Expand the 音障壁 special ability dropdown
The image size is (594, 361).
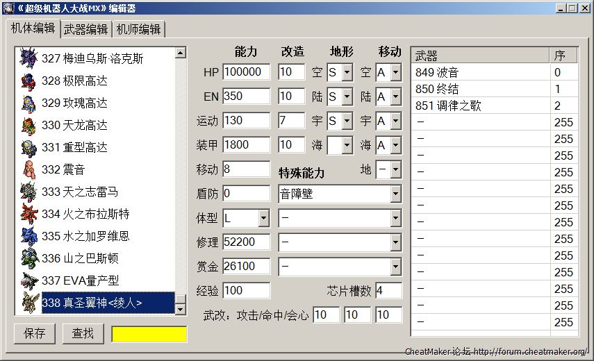[x=395, y=194]
